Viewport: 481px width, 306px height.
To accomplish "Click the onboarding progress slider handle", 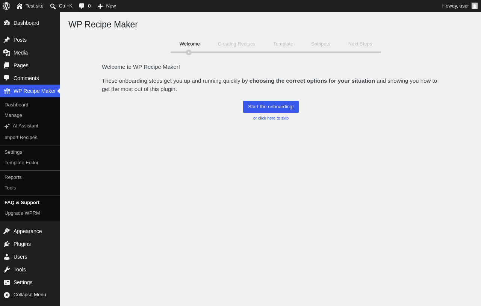I will (x=189, y=52).
